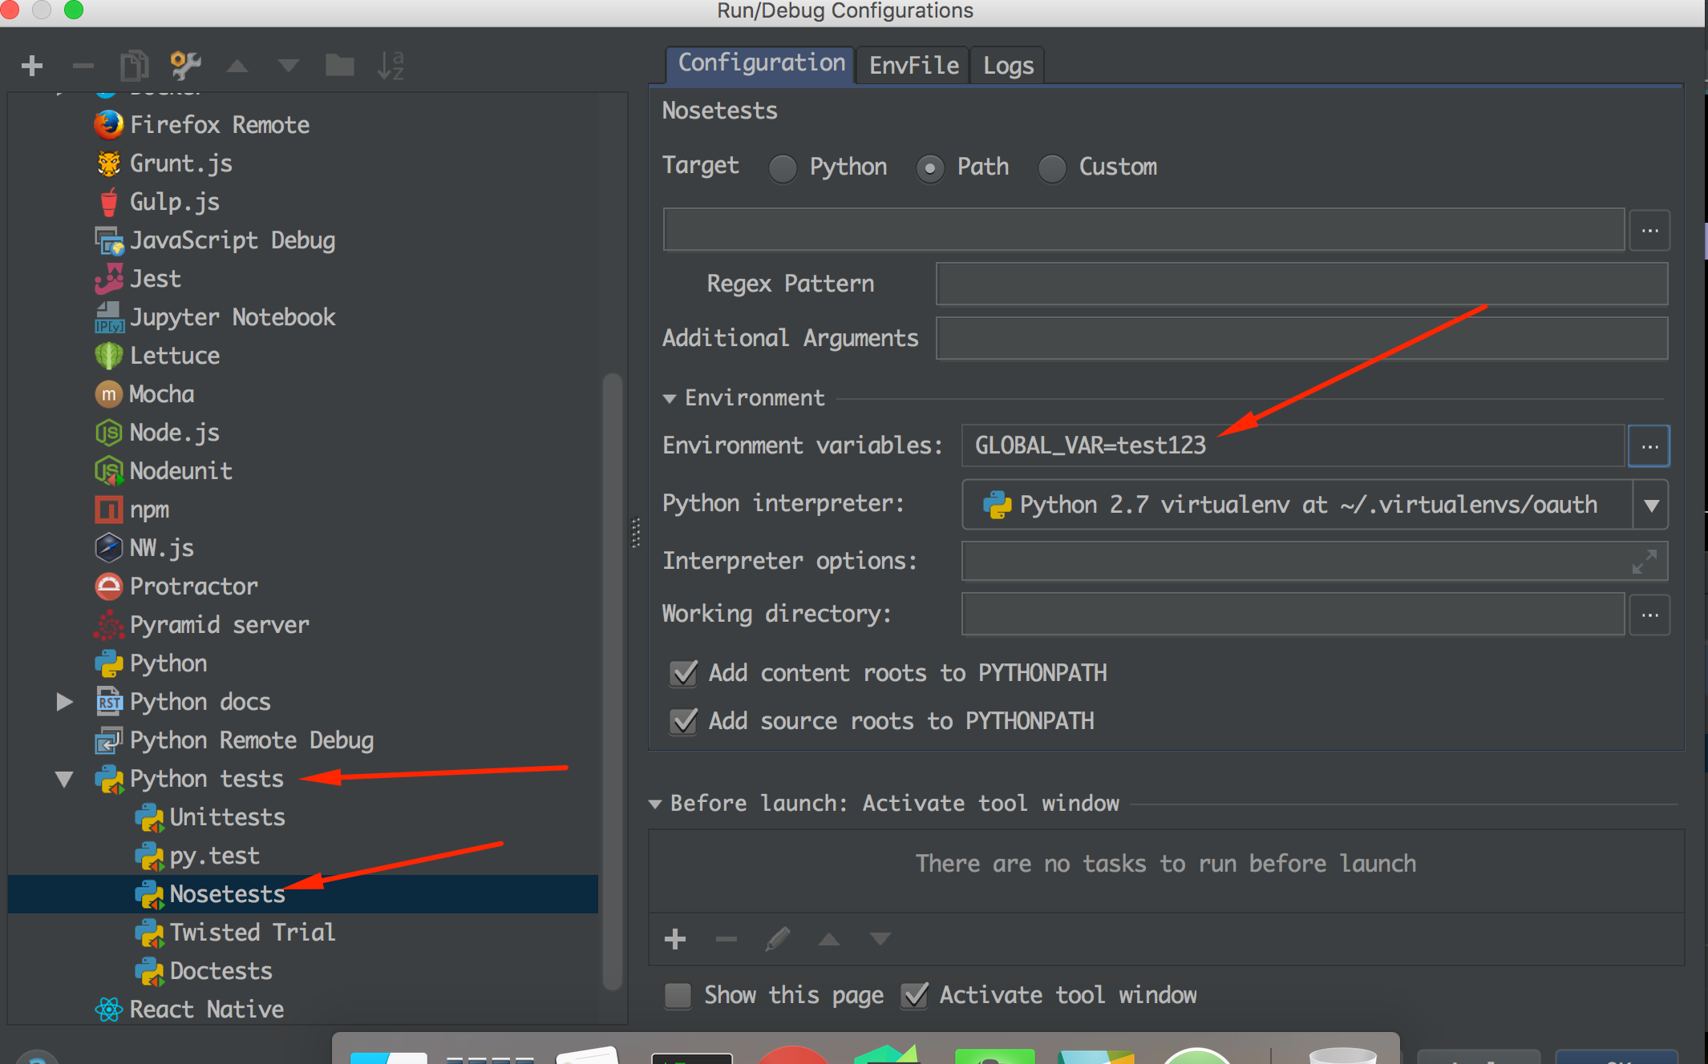Viewport: 1708px width, 1064px height.
Task: Collapse the Python tests group
Action: click(63, 778)
